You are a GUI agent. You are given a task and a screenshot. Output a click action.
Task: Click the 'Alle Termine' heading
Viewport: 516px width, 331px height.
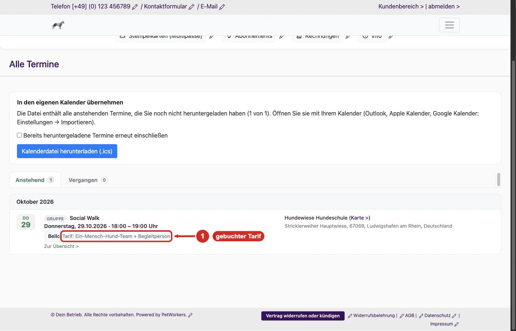click(x=34, y=64)
